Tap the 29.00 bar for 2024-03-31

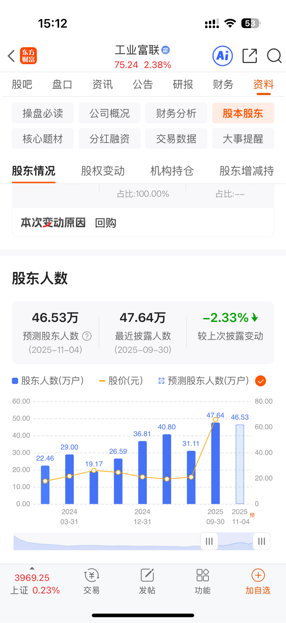(69, 479)
